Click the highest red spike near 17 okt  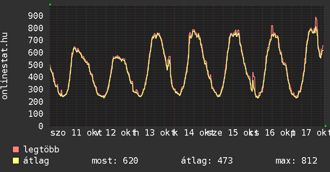(316, 18)
